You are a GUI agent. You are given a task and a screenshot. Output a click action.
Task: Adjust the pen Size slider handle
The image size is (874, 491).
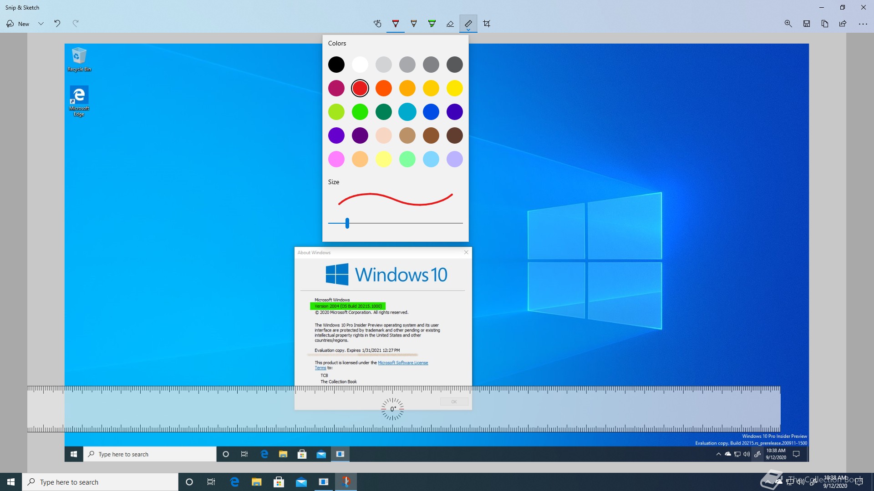click(x=347, y=223)
